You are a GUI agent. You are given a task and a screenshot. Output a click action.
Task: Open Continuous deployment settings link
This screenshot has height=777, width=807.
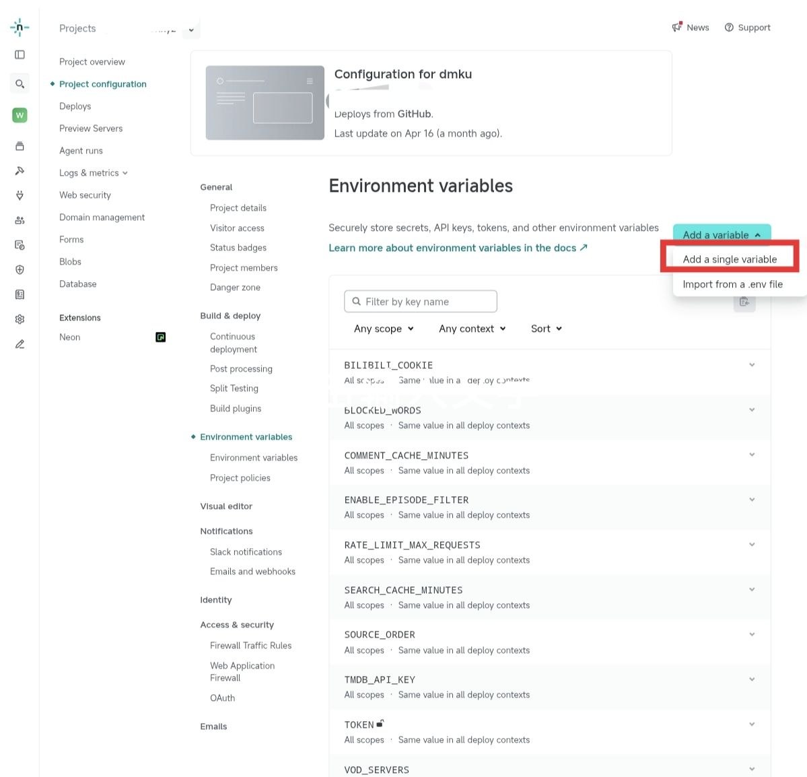[x=233, y=343]
